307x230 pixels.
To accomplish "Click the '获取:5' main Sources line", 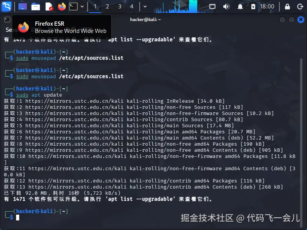I will pos(119,126).
